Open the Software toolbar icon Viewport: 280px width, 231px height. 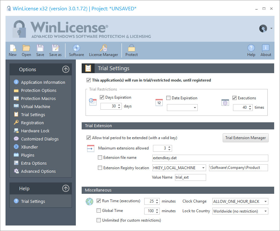click(76, 48)
